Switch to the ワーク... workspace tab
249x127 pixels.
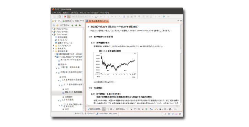point(56,21)
